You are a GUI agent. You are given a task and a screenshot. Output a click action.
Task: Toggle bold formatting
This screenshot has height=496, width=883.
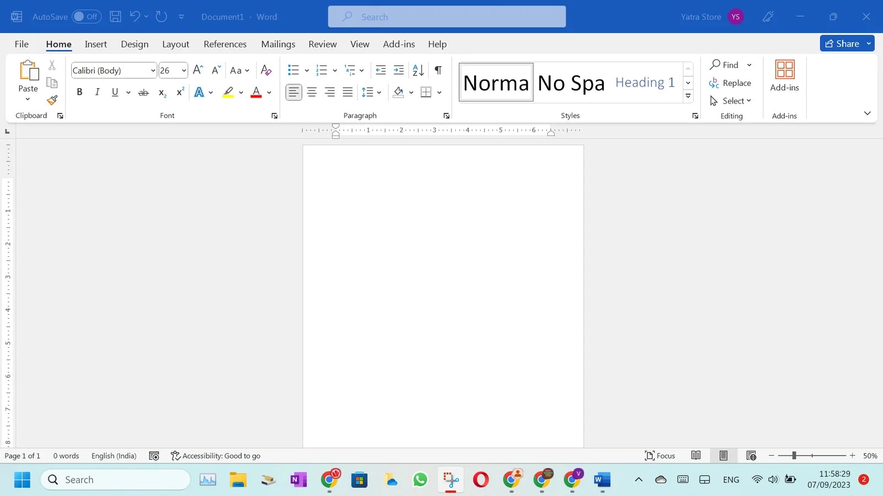pos(79,91)
